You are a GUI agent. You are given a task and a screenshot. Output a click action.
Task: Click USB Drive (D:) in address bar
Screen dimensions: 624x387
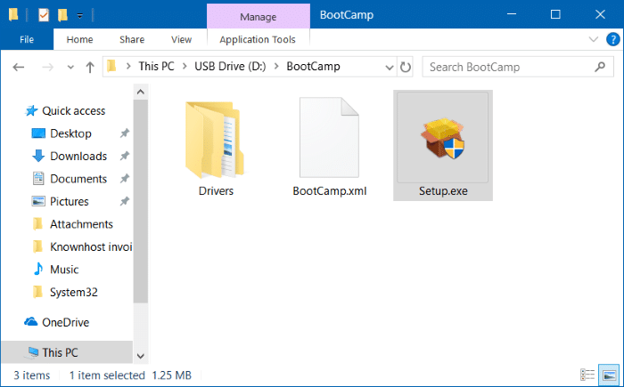230,67
